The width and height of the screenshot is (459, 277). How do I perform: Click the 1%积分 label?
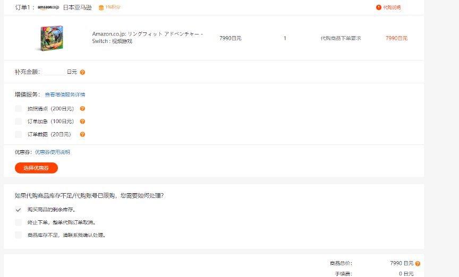(113, 7)
